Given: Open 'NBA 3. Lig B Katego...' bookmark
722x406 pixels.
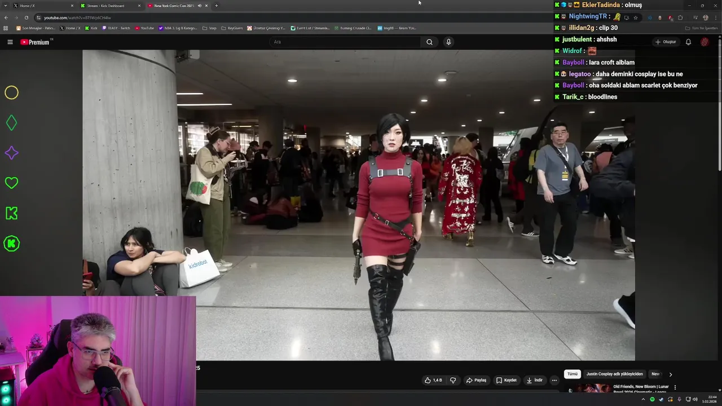Looking at the screenshot, I should click(178, 28).
